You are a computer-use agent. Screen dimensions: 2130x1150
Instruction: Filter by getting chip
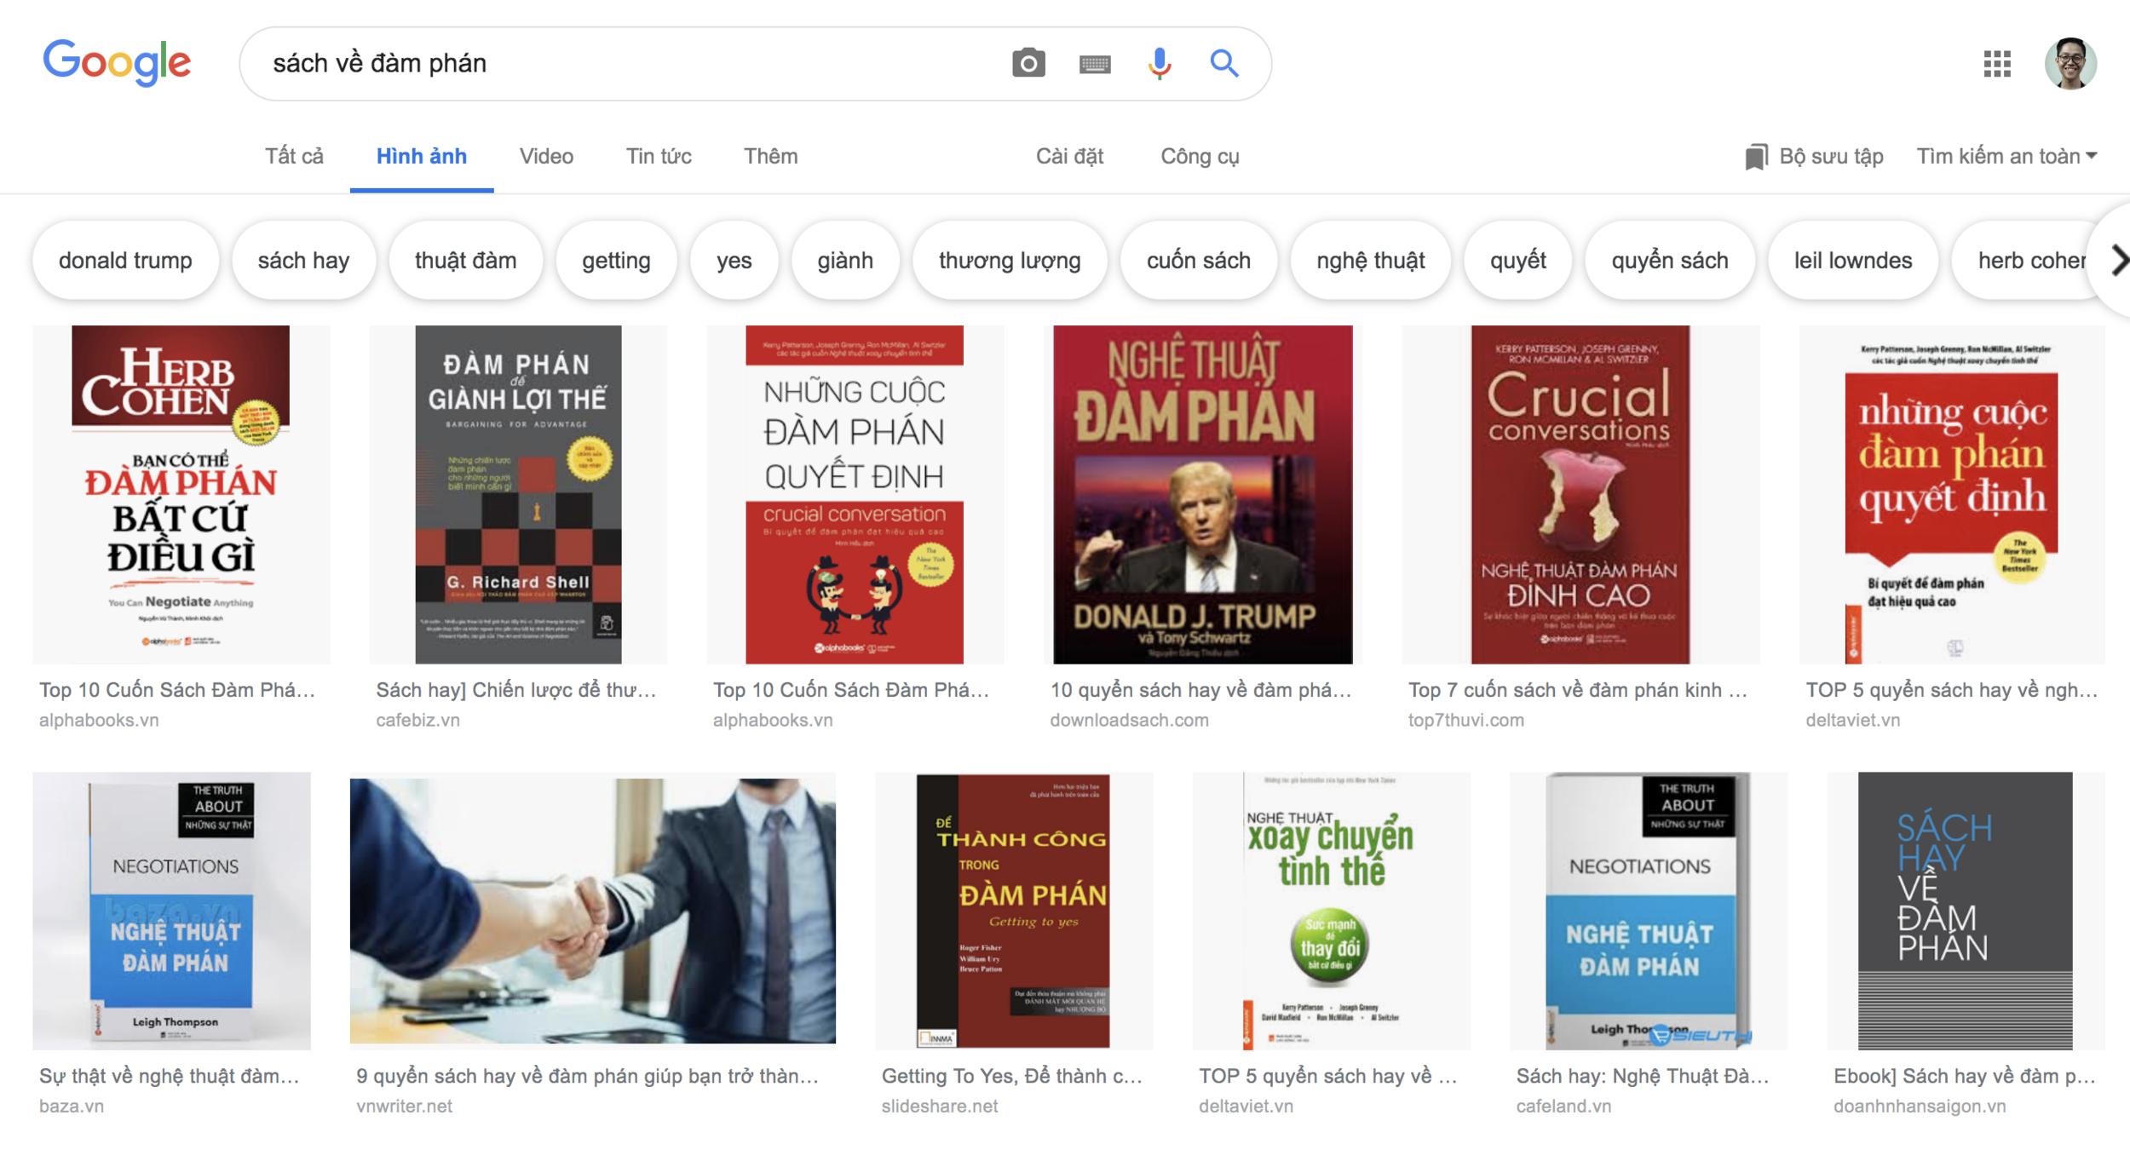(616, 261)
